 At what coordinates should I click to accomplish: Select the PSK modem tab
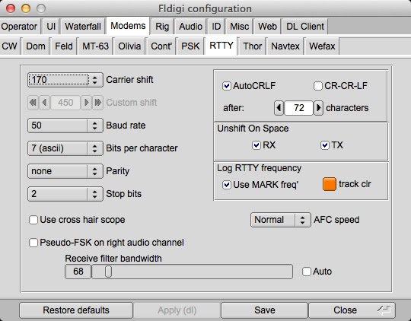click(x=190, y=46)
